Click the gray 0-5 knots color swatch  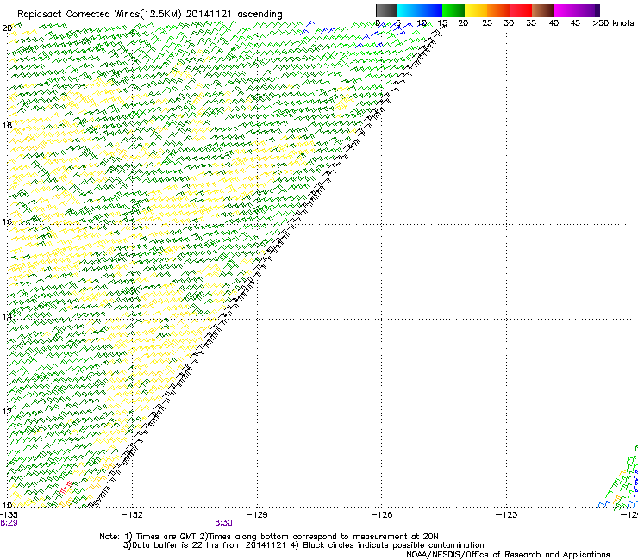click(x=386, y=10)
